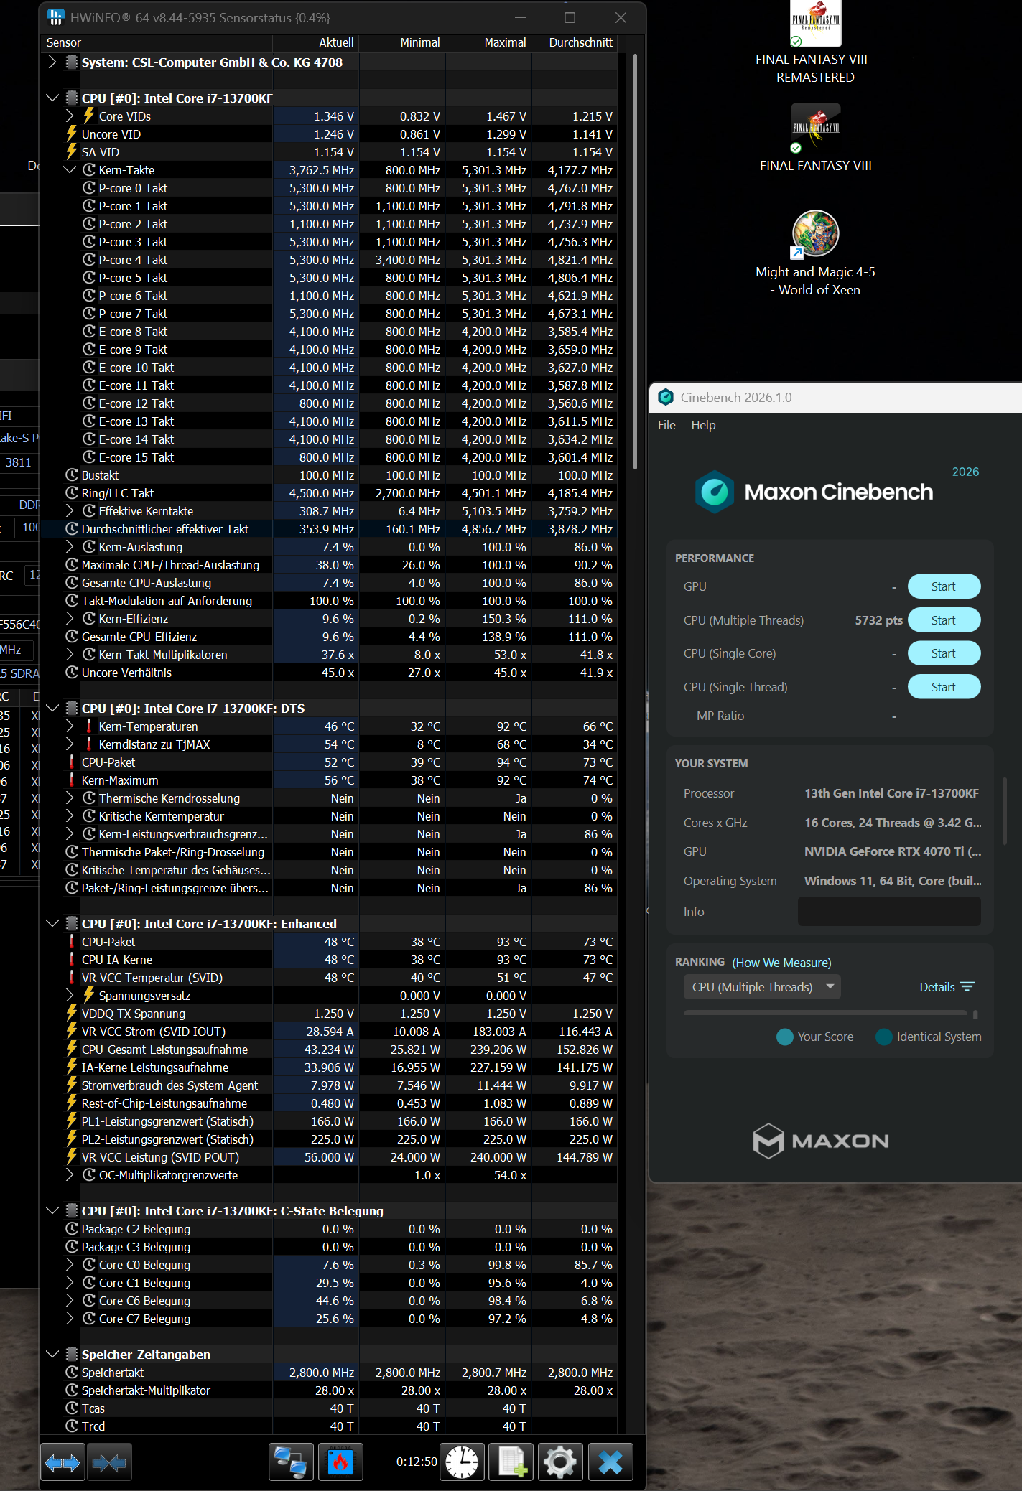Image resolution: width=1022 pixels, height=1491 pixels.
Task: Select the Durchschnittlicher effektiver Takt row
Action: point(330,529)
